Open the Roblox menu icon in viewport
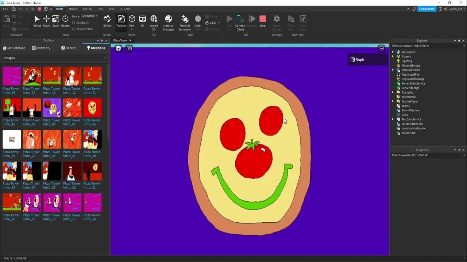The image size is (467, 262). coord(118,48)
